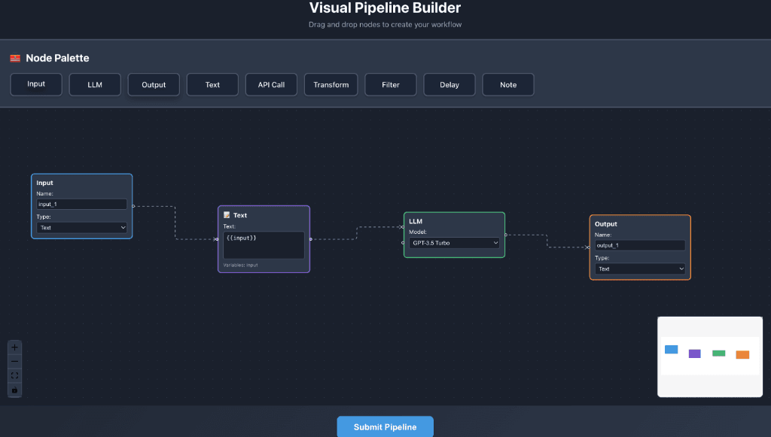Click the zoom out icon on canvas controls
The image size is (771, 437).
[14, 361]
